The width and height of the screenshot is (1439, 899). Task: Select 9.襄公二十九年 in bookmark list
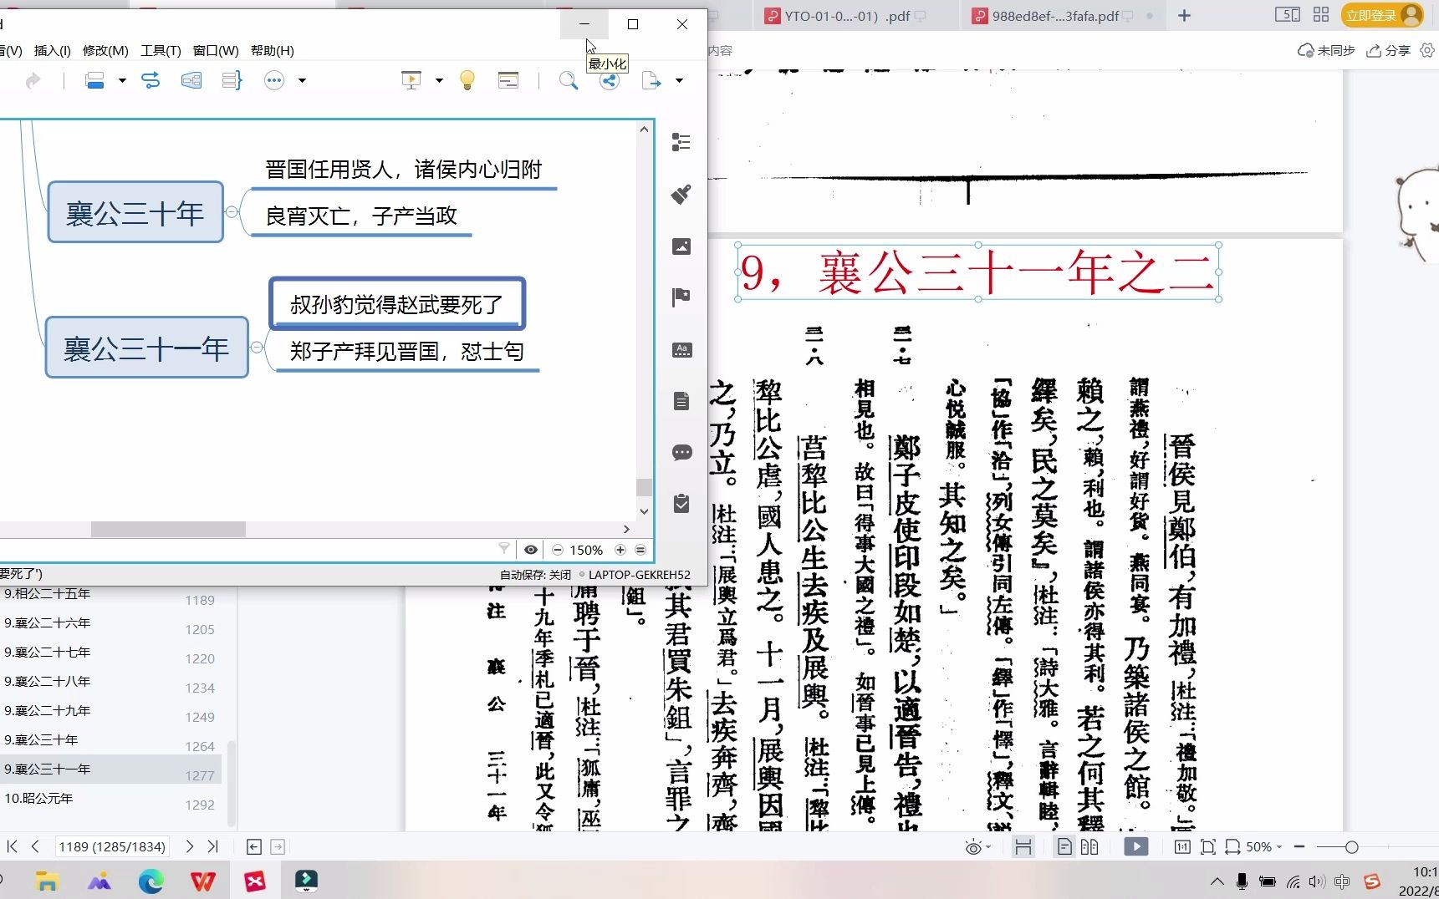coord(109,711)
